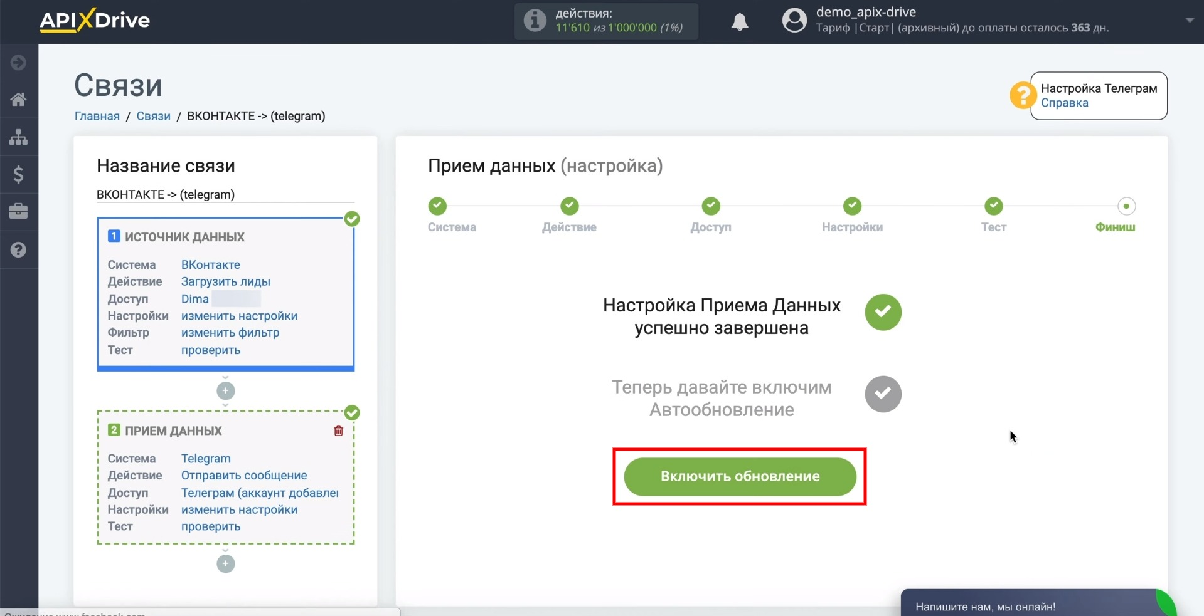Viewport: 1204px width, 616px height.
Task: Click изменить фильтр link
Action: (230, 333)
